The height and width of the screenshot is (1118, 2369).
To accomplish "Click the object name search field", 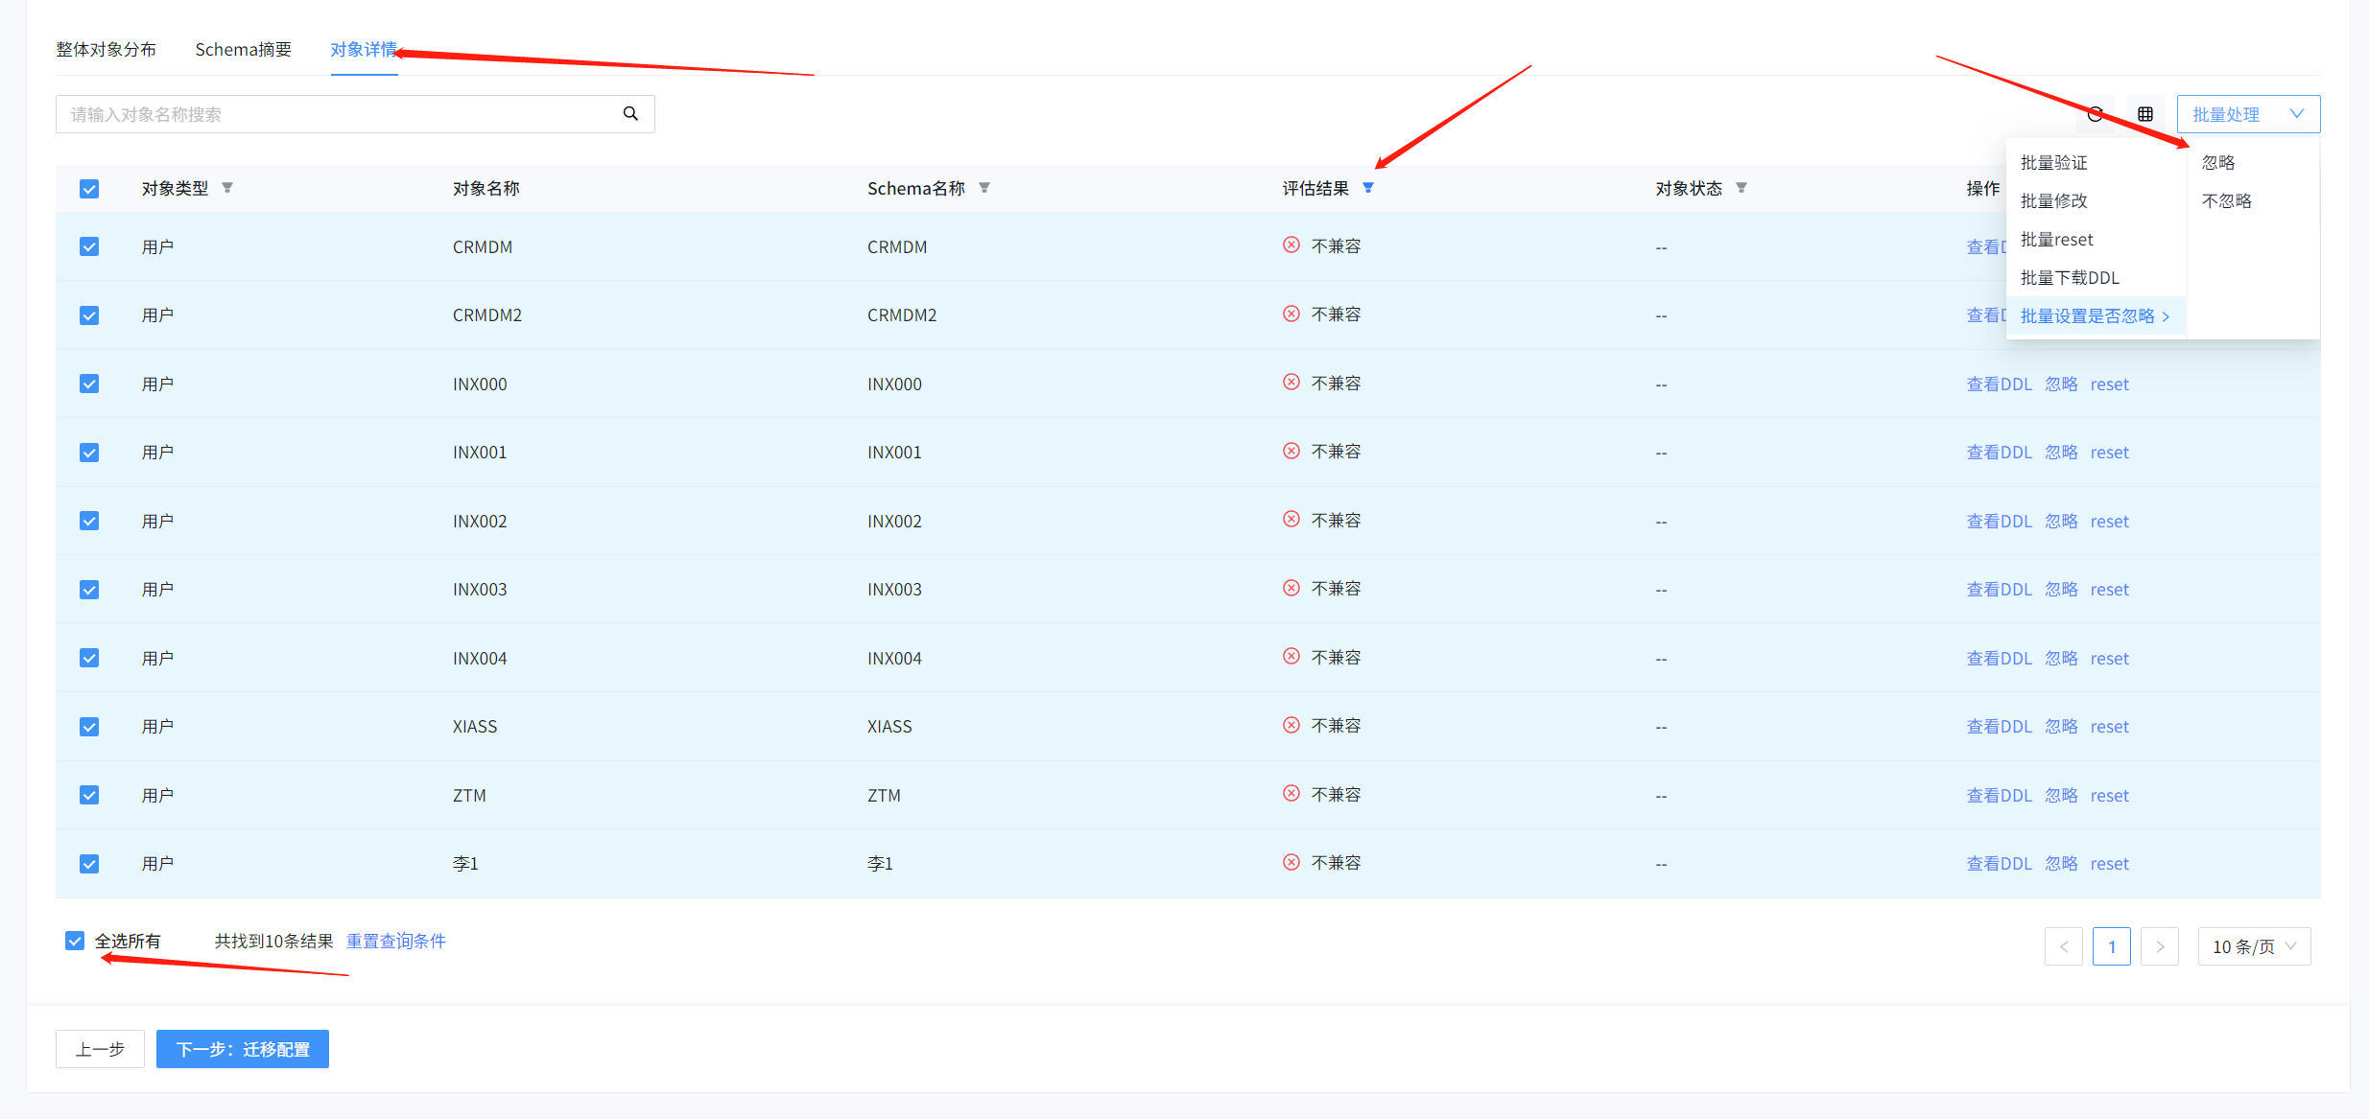I will (x=336, y=114).
